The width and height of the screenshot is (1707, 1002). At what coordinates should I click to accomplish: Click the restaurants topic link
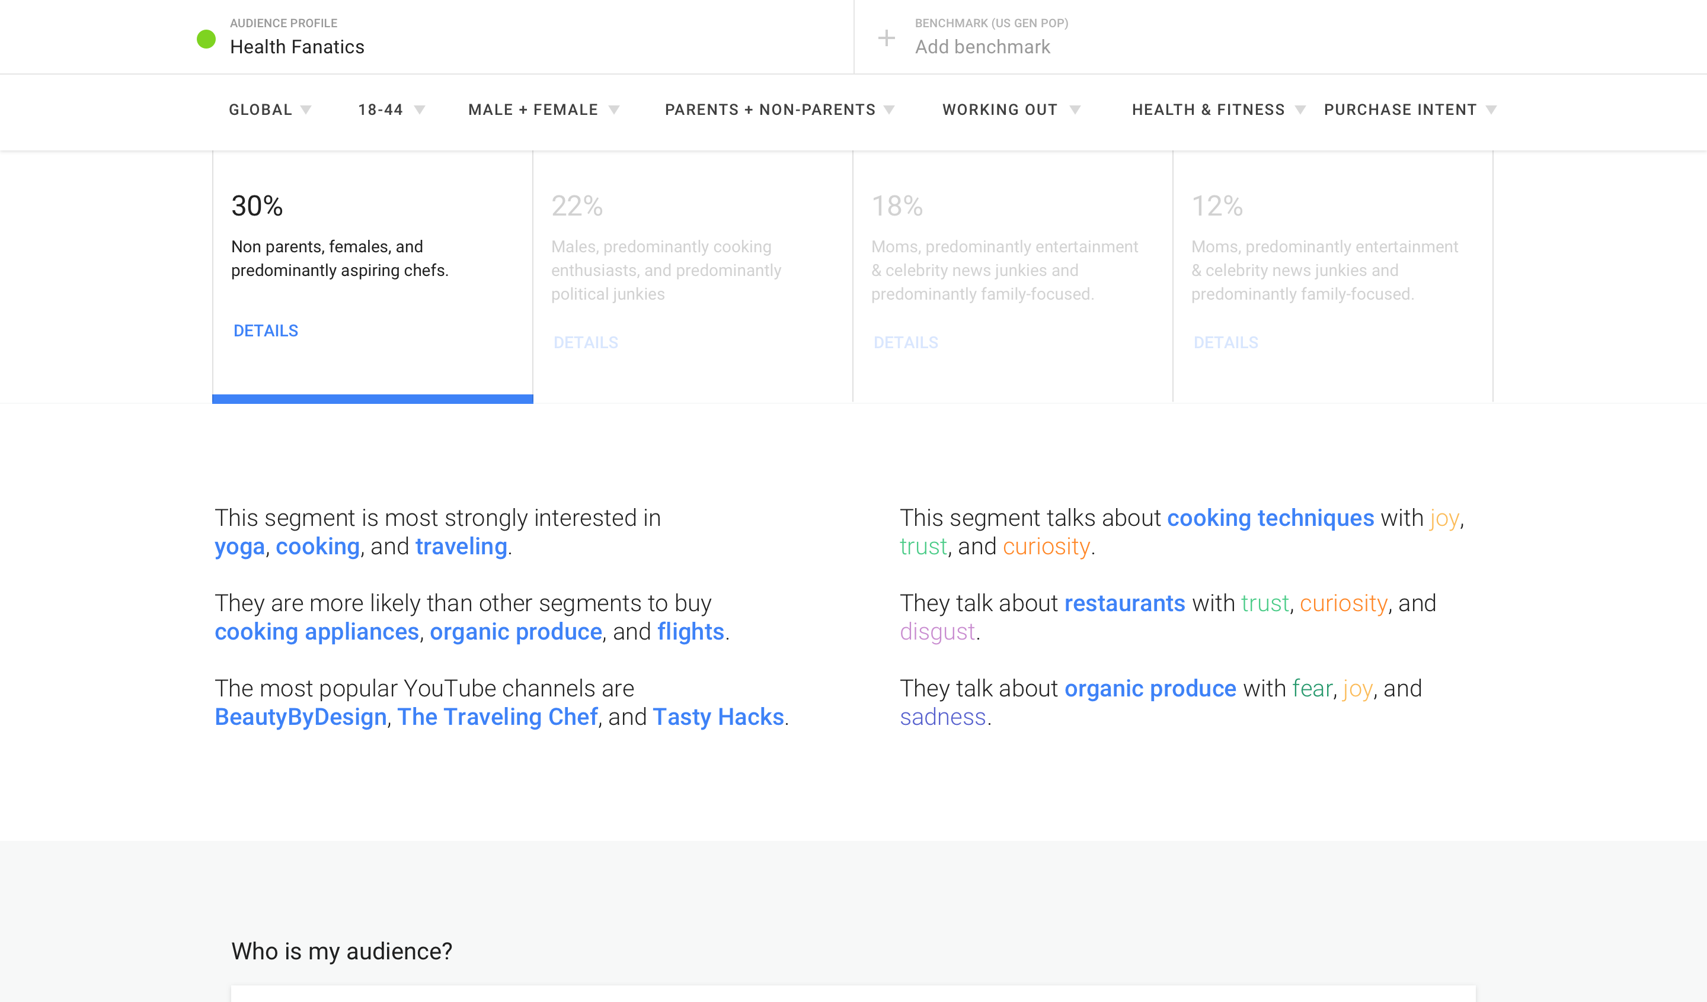[1124, 604]
